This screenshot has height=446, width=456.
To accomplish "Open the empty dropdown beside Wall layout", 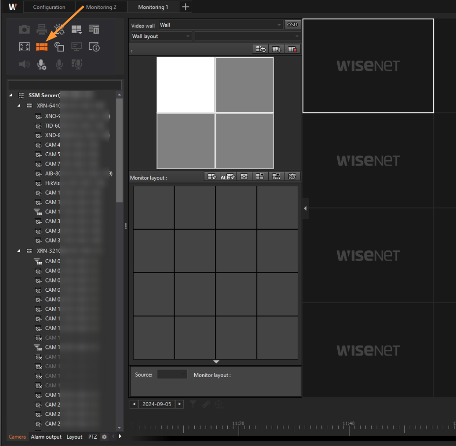I will point(247,36).
